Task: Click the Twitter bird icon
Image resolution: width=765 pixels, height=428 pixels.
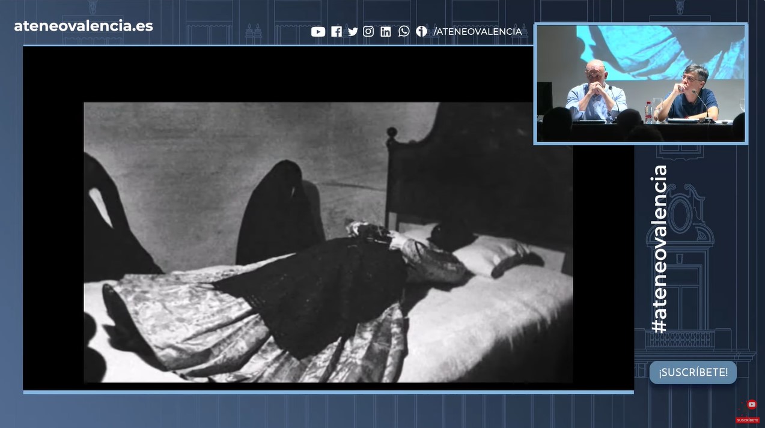Action: tap(353, 32)
